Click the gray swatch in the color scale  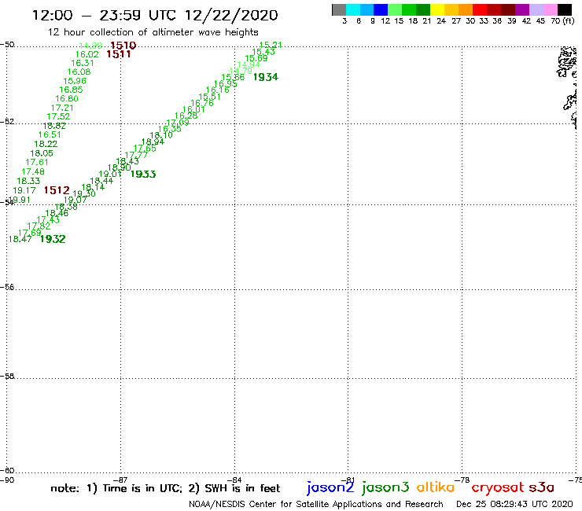339,9
